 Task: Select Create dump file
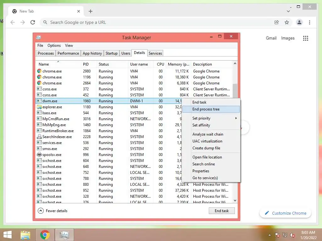(x=211, y=148)
